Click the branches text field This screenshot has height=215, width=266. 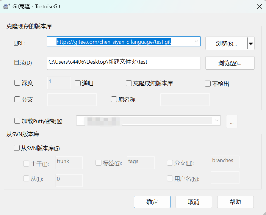coord(225,162)
